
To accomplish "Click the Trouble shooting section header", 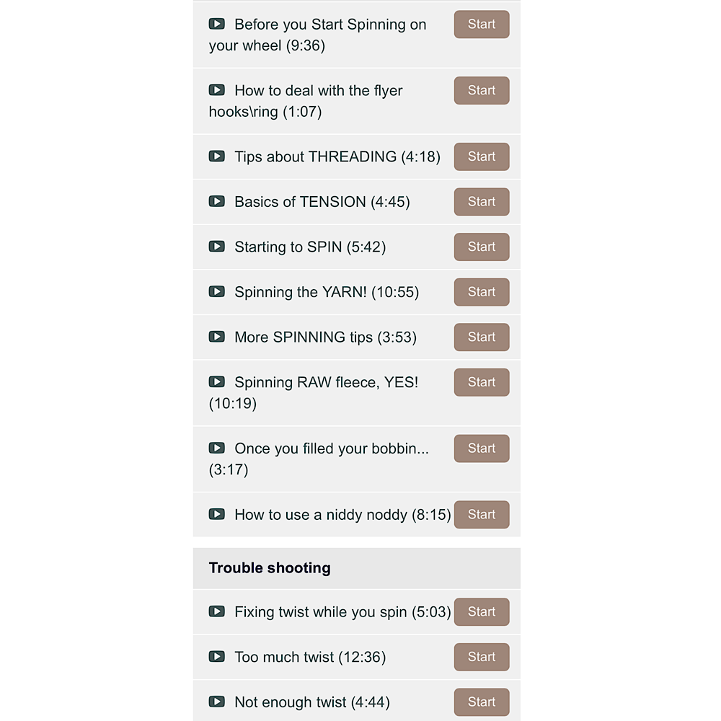I will point(270,568).
